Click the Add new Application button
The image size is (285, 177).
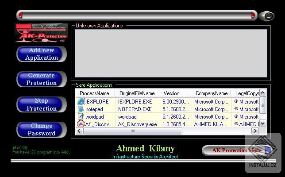coord(42,54)
